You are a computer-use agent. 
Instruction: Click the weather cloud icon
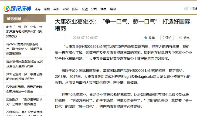point(186,9)
